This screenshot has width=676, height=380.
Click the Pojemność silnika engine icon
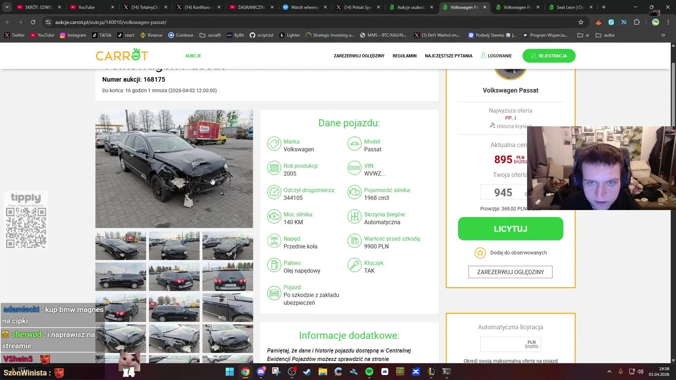(x=354, y=193)
